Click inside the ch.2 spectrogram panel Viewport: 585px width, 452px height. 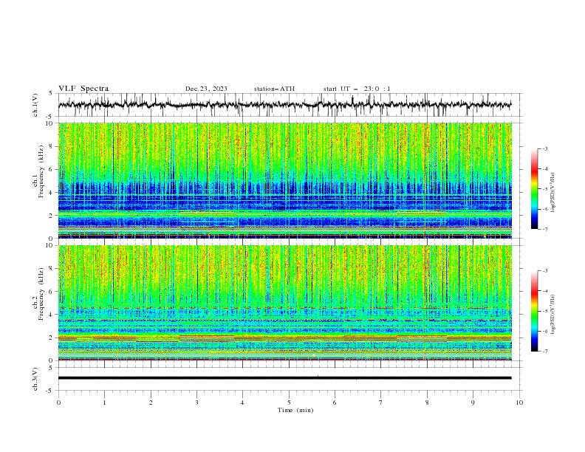click(x=285, y=303)
